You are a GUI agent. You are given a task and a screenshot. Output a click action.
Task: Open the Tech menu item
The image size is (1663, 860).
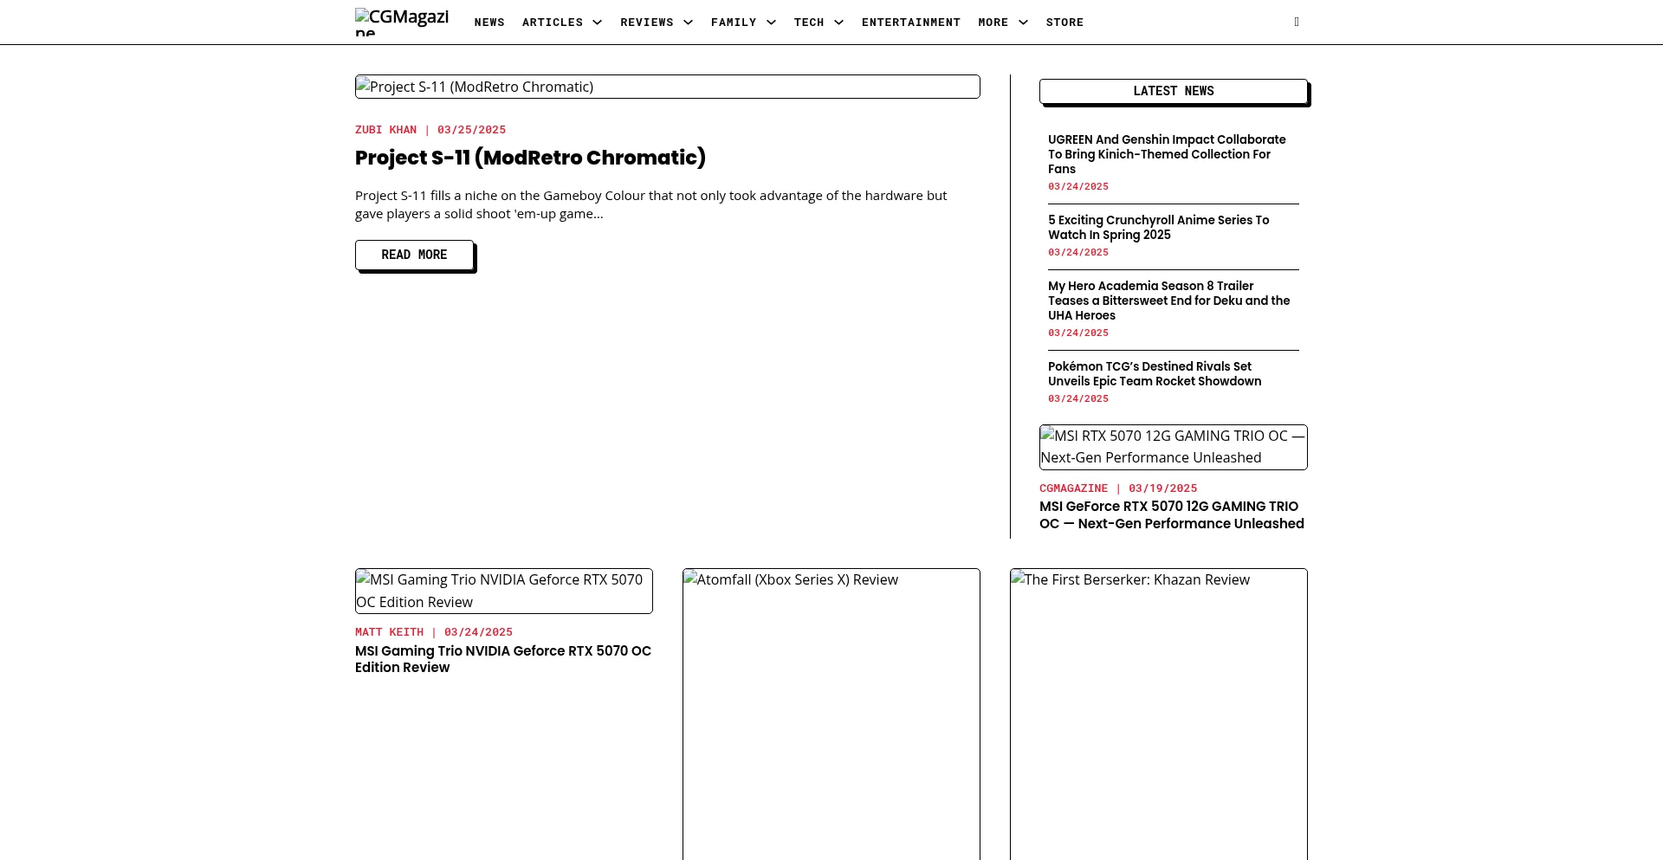809,23
